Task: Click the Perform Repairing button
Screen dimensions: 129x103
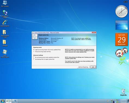Action: click(83, 67)
